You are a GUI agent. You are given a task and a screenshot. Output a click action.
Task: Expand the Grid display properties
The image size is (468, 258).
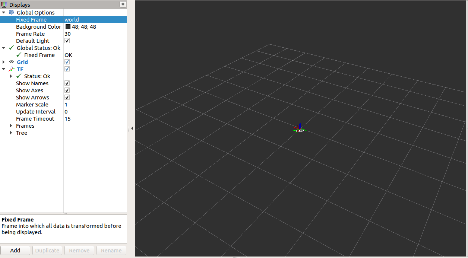tap(4, 62)
